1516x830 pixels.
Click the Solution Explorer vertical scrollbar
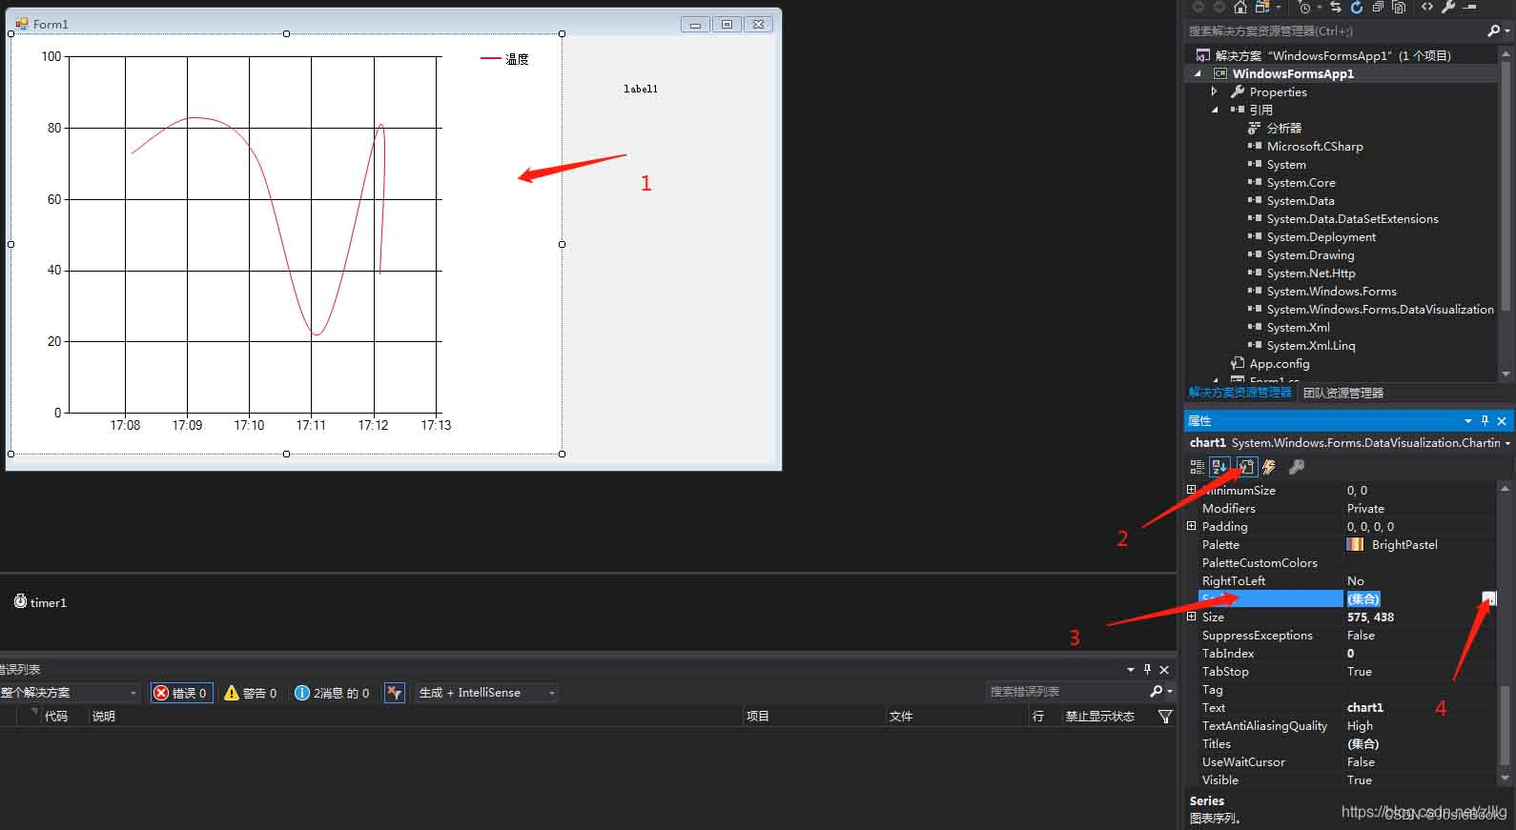[1506, 214]
